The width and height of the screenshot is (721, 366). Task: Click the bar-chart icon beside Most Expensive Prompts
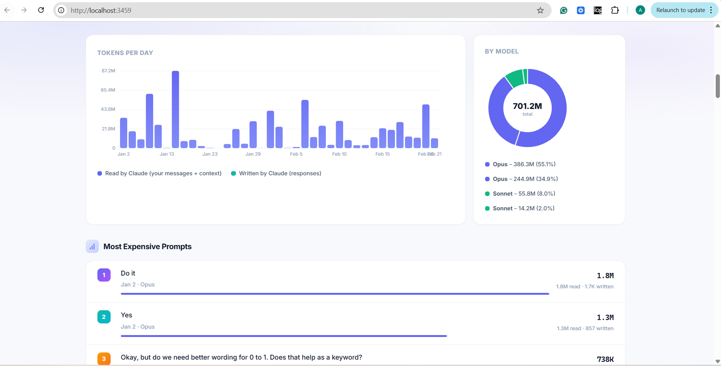pos(92,246)
